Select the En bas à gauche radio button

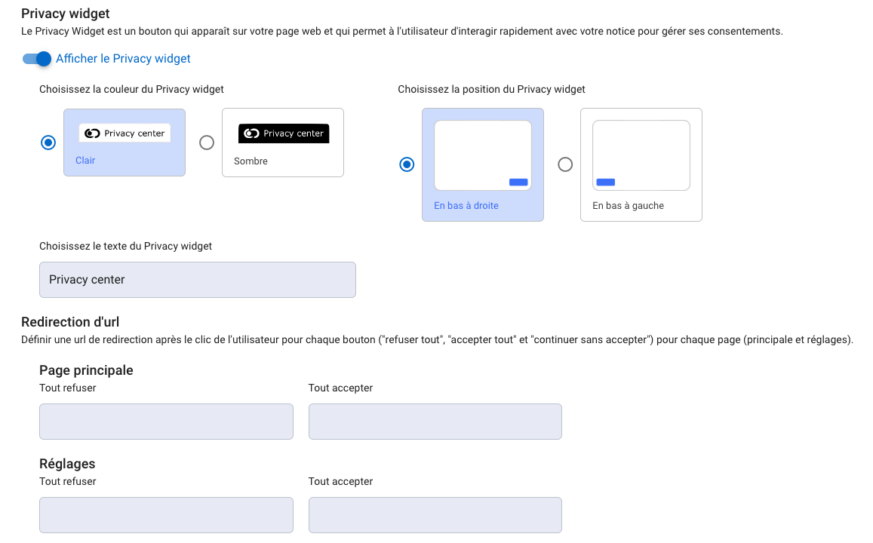click(564, 164)
